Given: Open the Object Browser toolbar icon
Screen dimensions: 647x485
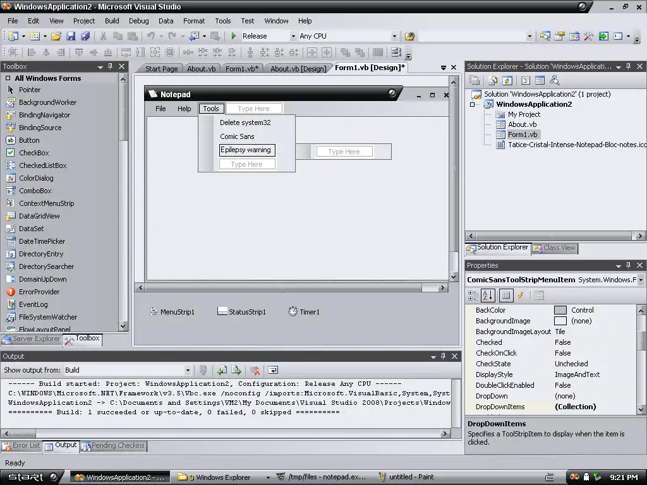Looking at the screenshot, I should coord(574,36).
